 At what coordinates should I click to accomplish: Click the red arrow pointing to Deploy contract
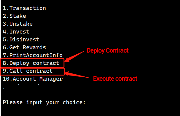[74, 56]
